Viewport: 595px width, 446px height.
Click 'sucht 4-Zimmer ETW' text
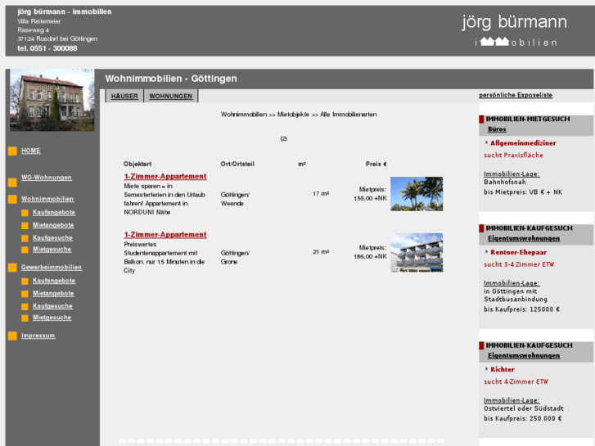516,381
